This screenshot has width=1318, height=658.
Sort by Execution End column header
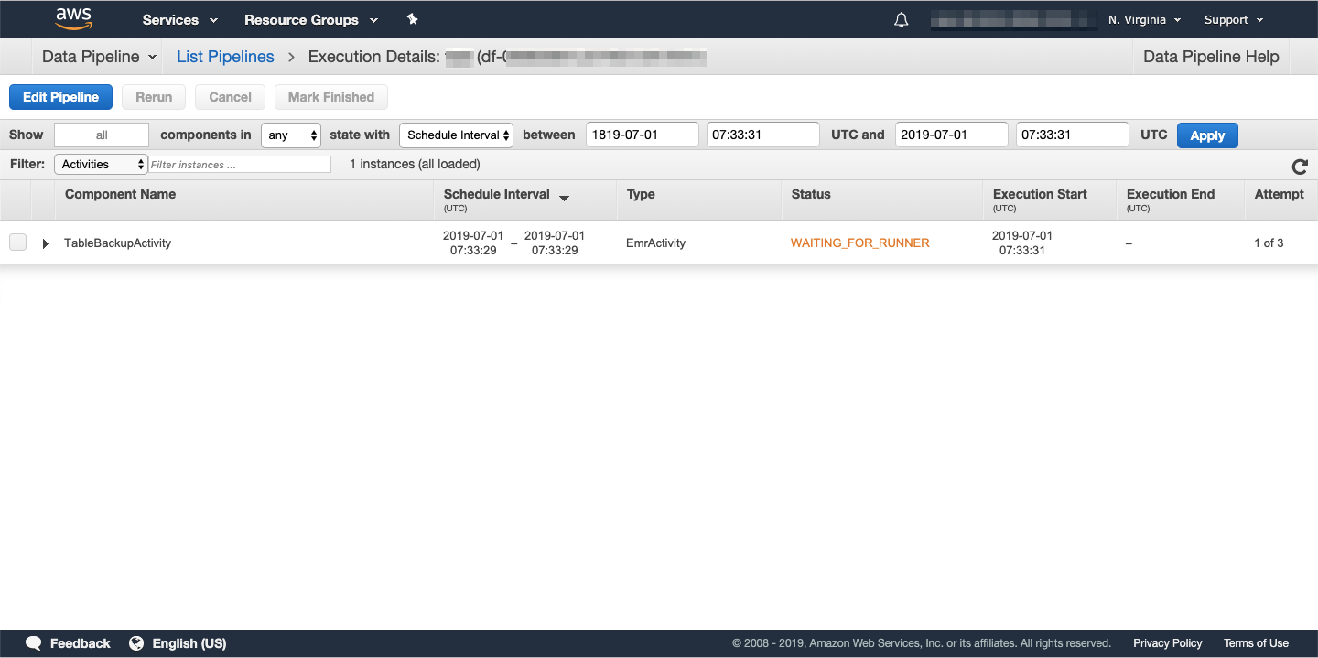(x=1171, y=194)
